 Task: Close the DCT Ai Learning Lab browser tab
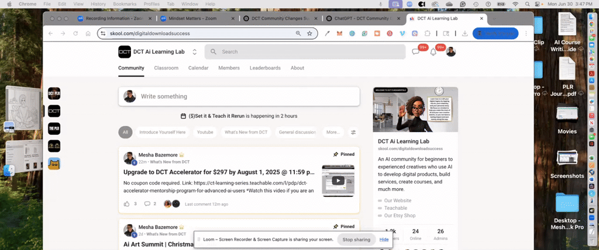(x=481, y=18)
